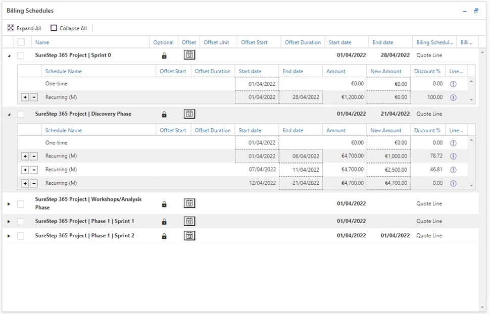
Task: Open offset calendar icon for Phase 1 Sprint 2
Action: tap(189, 236)
